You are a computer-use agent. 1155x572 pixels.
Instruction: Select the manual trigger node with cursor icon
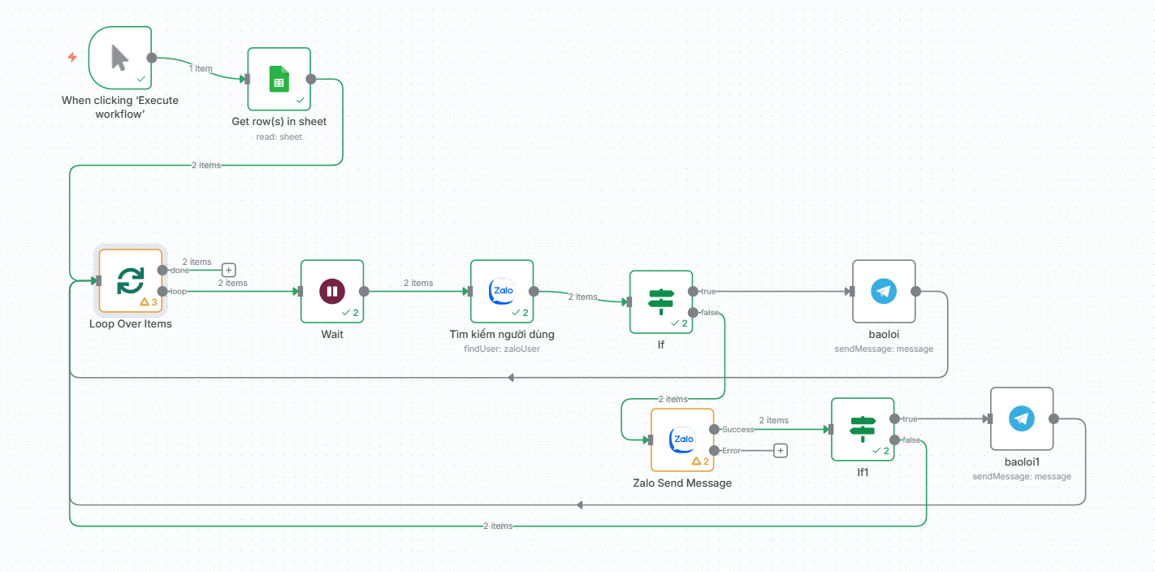(x=120, y=58)
